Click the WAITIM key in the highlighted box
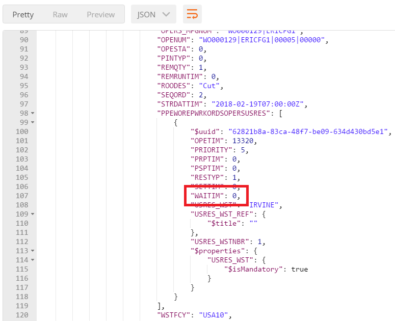 click(x=207, y=196)
